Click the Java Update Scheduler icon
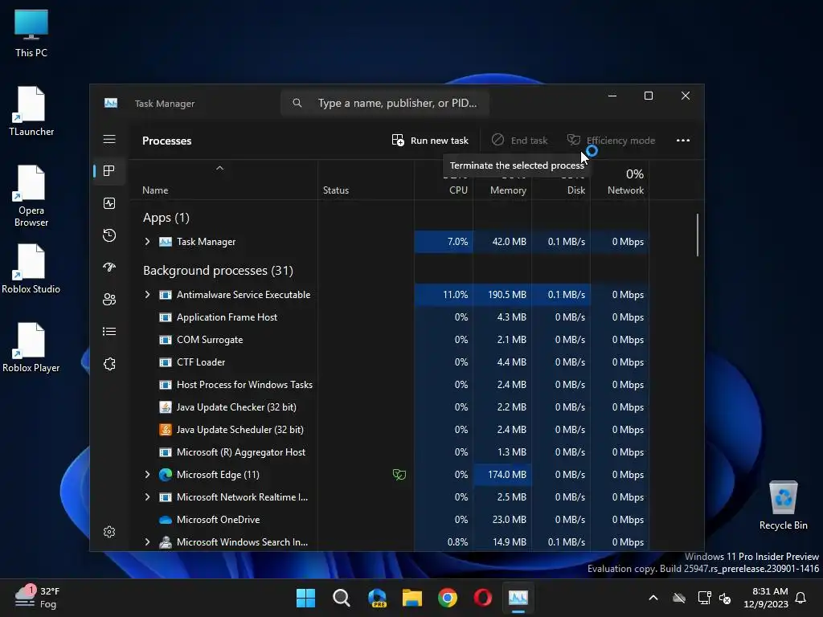823x617 pixels. tap(166, 430)
